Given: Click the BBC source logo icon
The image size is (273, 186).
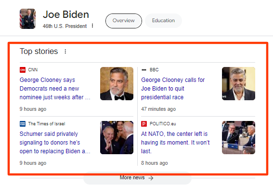Looking at the screenshot, I should point(144,70).
